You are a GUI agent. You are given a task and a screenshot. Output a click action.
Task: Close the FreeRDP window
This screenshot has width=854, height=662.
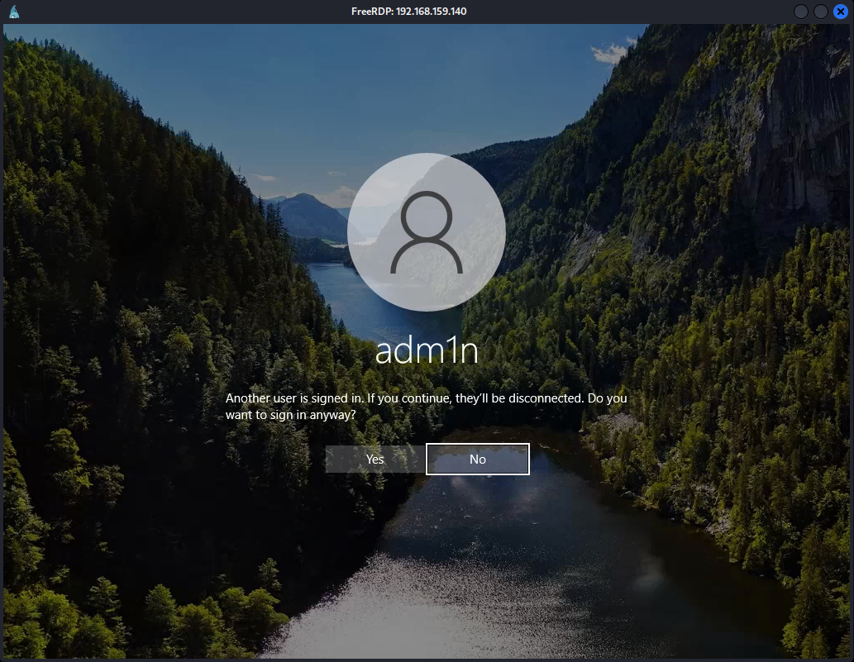(841, 12)
